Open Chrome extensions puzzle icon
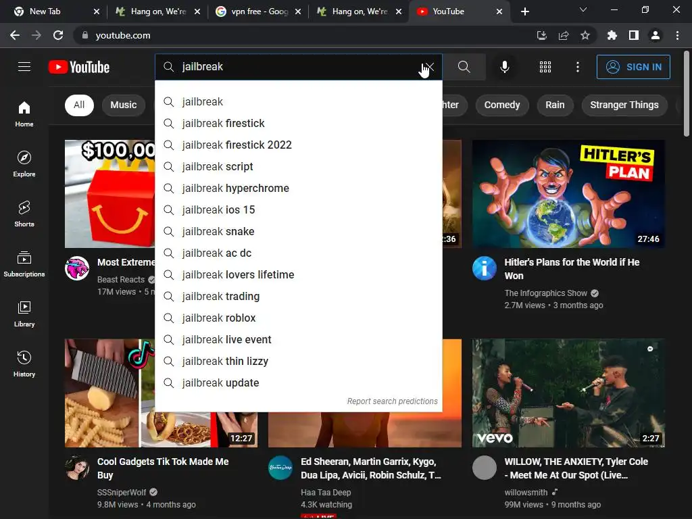 click(x=612, y=35)
